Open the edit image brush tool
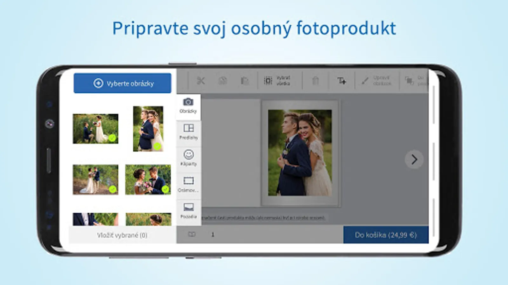Image resolution: width=508 pixels, height=285 pixels. [376, 81]
